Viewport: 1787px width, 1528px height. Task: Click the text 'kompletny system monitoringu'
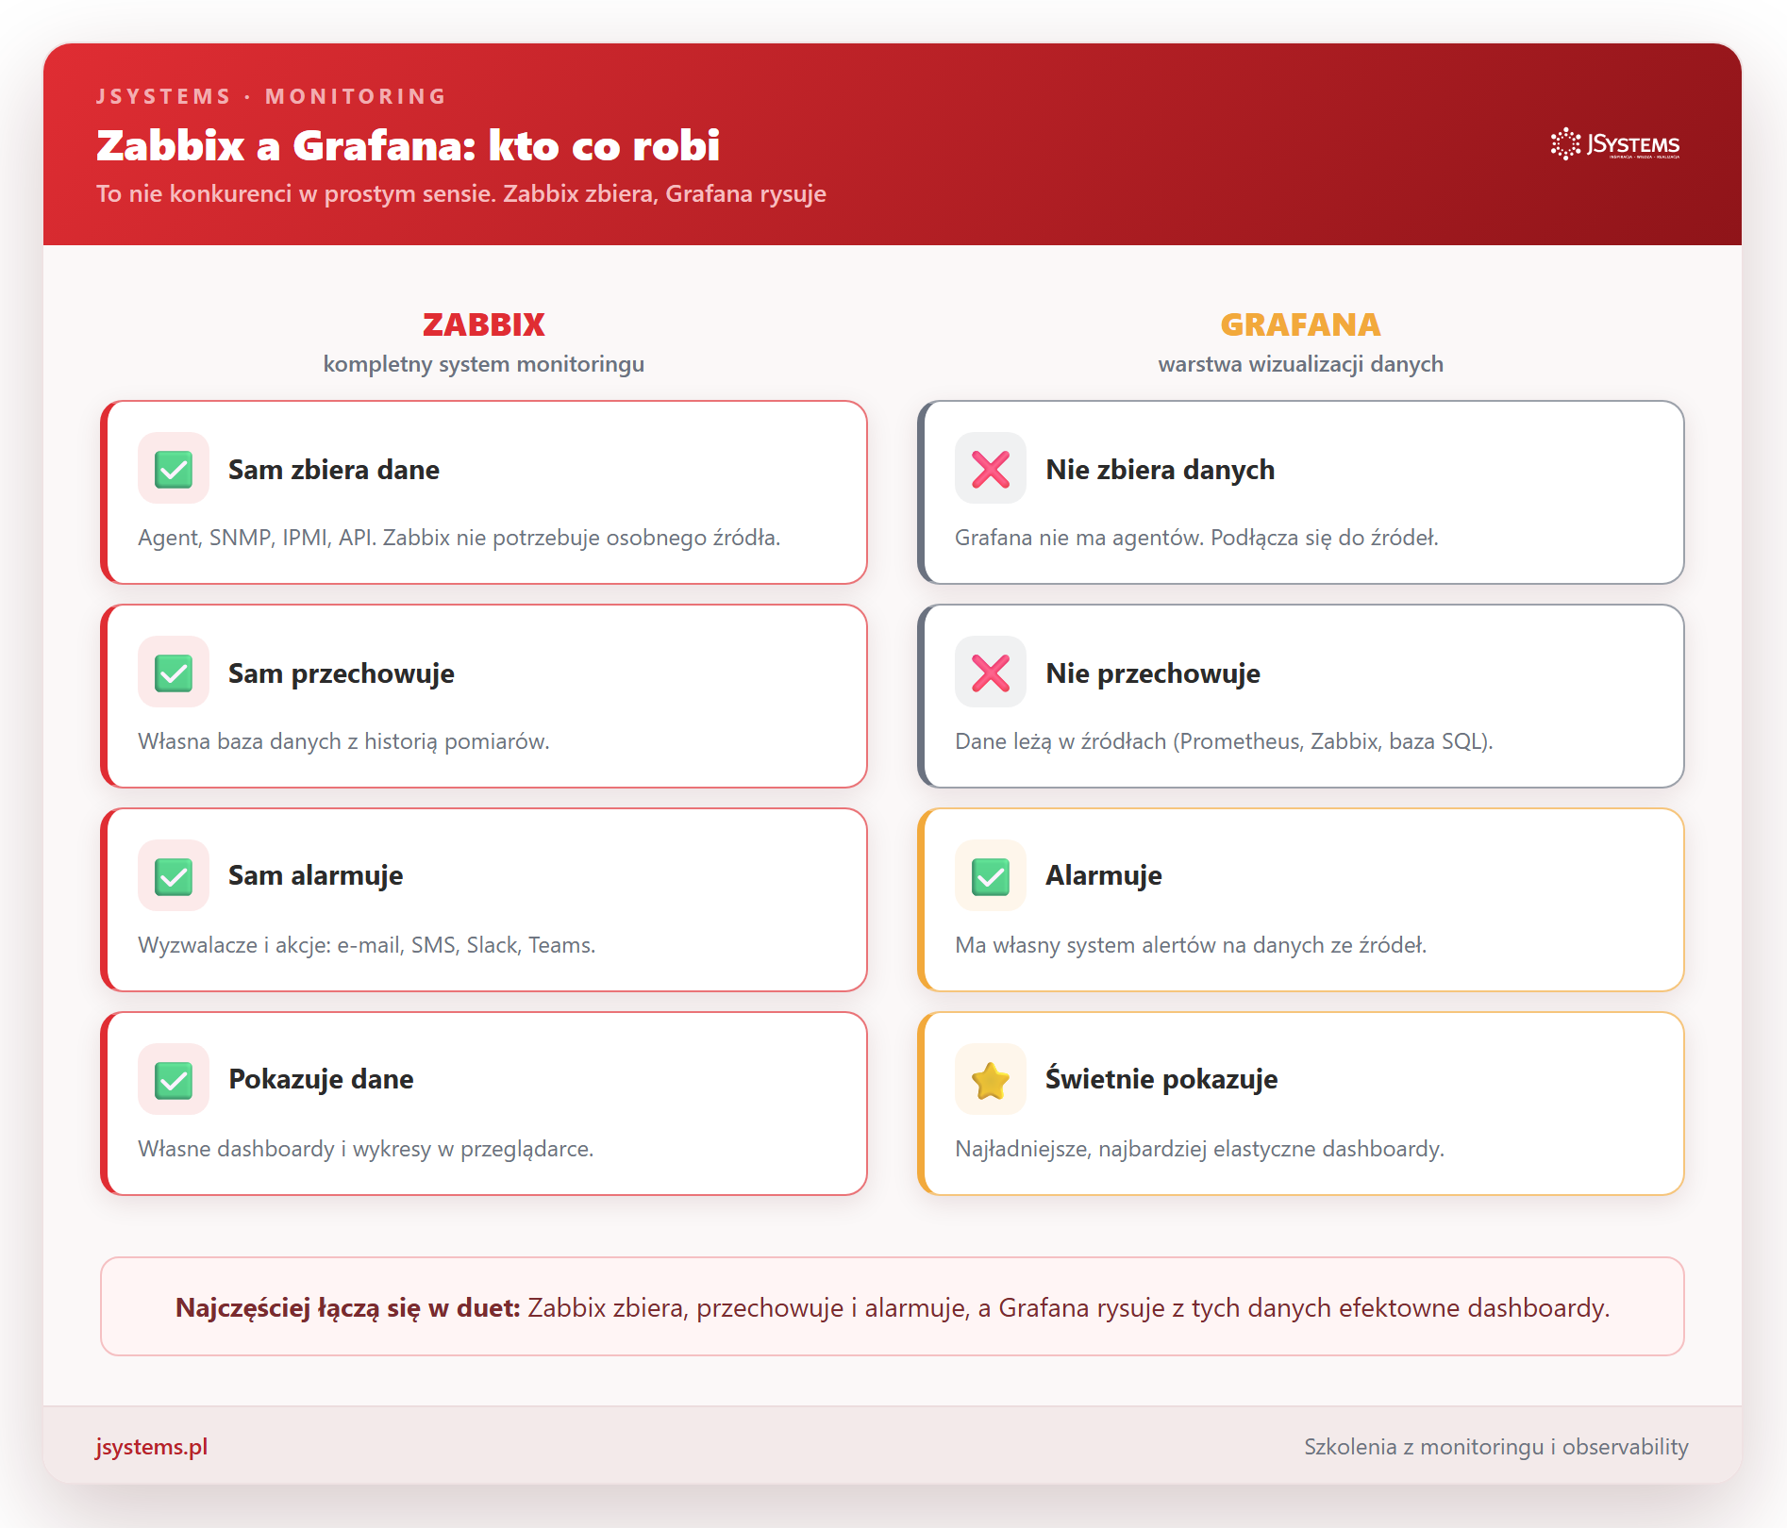click(x=484, y=364)
